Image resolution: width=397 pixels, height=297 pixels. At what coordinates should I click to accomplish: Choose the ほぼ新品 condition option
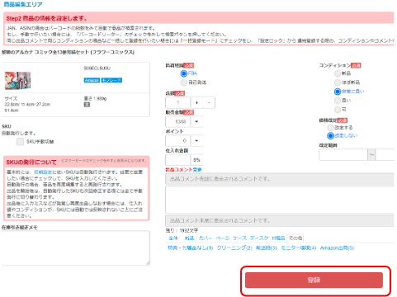pos(338,82)
